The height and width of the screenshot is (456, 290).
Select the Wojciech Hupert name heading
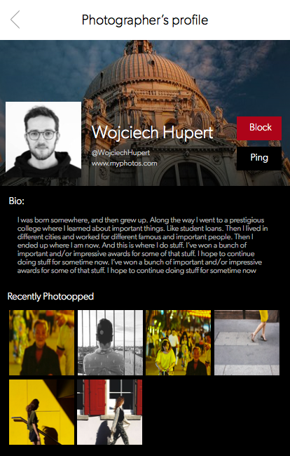(153, 133)
